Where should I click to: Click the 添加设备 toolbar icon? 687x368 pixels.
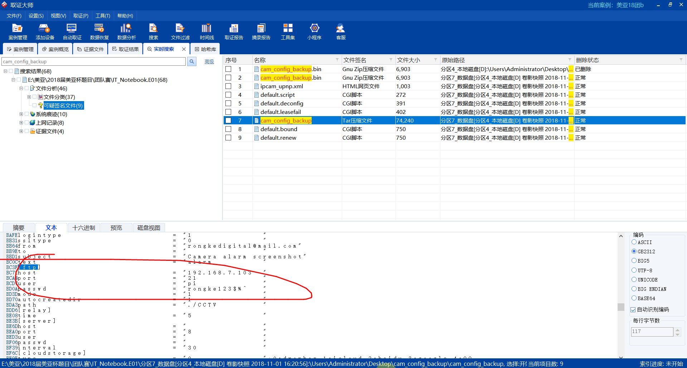click(x=45, y=31)
